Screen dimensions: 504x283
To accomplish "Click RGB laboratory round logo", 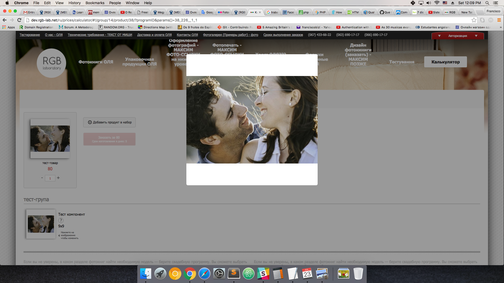I will (x=51, y=63).
